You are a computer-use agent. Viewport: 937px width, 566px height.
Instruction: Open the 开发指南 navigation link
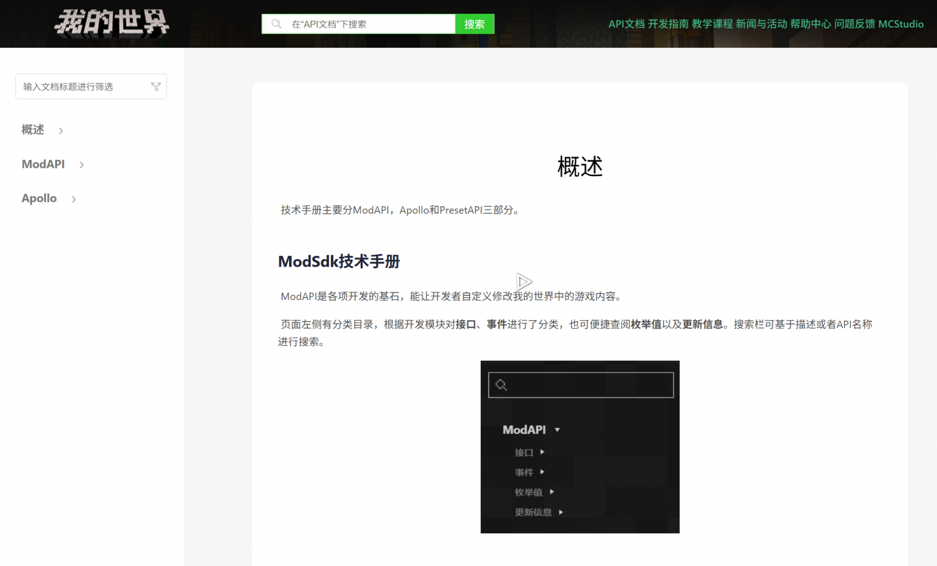click(668, 24)
